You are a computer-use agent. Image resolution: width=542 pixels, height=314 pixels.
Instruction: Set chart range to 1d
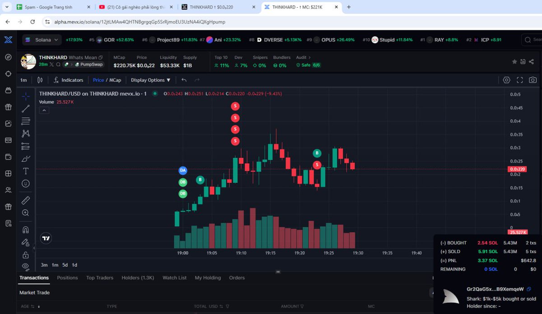click(x=75, y=265)
